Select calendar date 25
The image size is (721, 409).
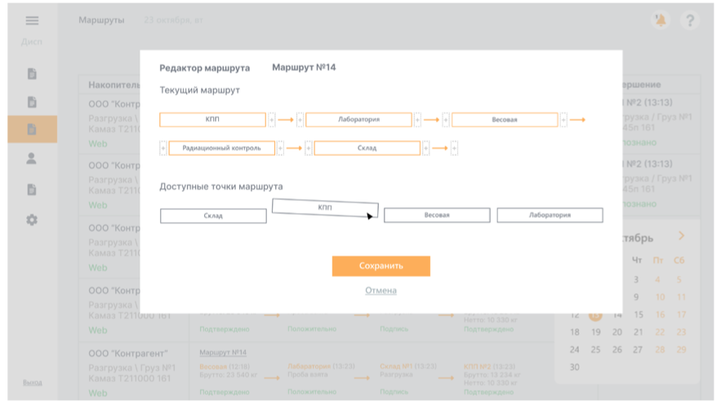(596, 349)
